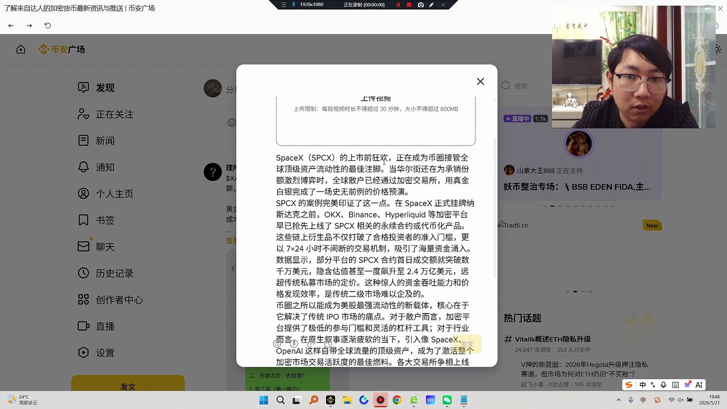
Task: Click the 热门话题 heading
Action: (x=523, y=318)
